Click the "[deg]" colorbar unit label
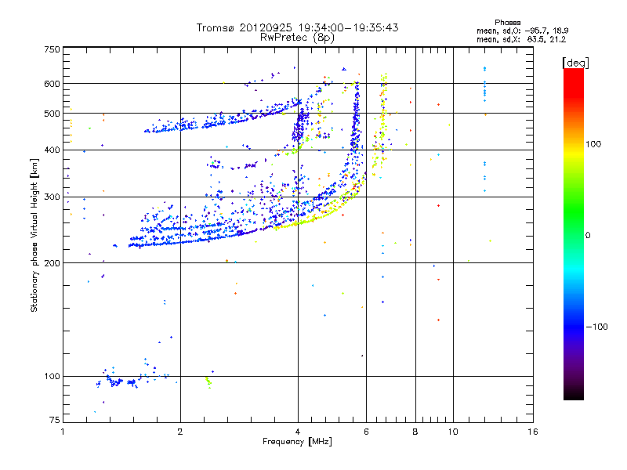 [x=575, y=63]
